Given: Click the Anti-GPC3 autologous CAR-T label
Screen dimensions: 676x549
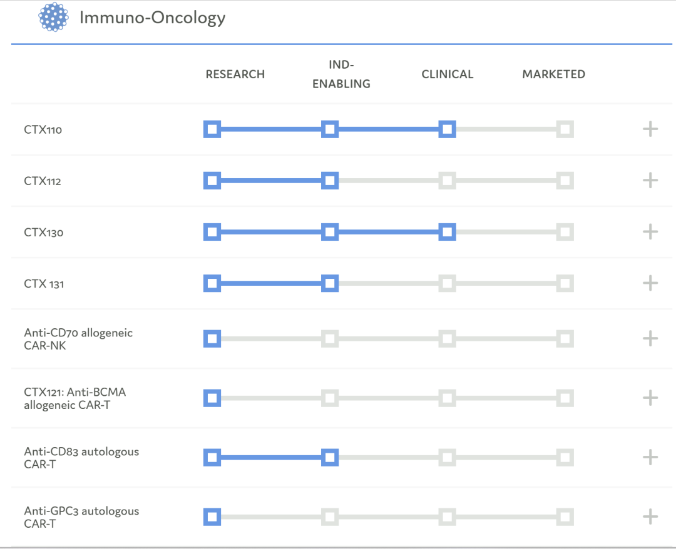Looking at the screenshot, I should pos(81,517).
